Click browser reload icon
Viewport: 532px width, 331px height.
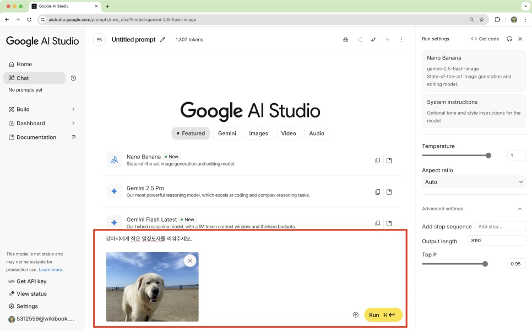click(x=29, y=20)
